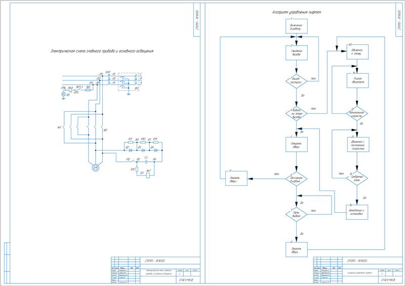Click the dashed ВУ input device box
This screenshot has width=405, height=286.
129,82
